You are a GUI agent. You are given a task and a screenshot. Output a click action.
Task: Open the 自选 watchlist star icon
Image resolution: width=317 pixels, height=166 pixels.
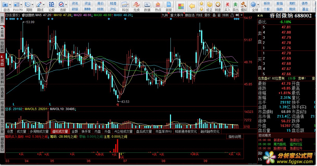click(x=5, y=4)
